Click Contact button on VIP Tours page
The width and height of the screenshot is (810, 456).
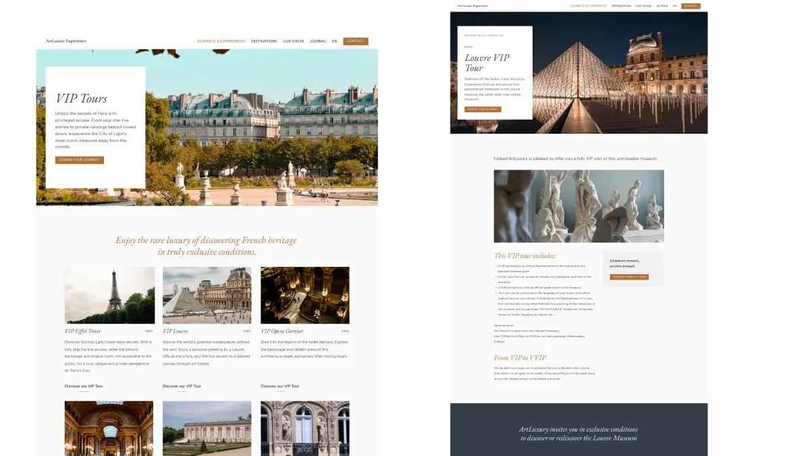356,41
